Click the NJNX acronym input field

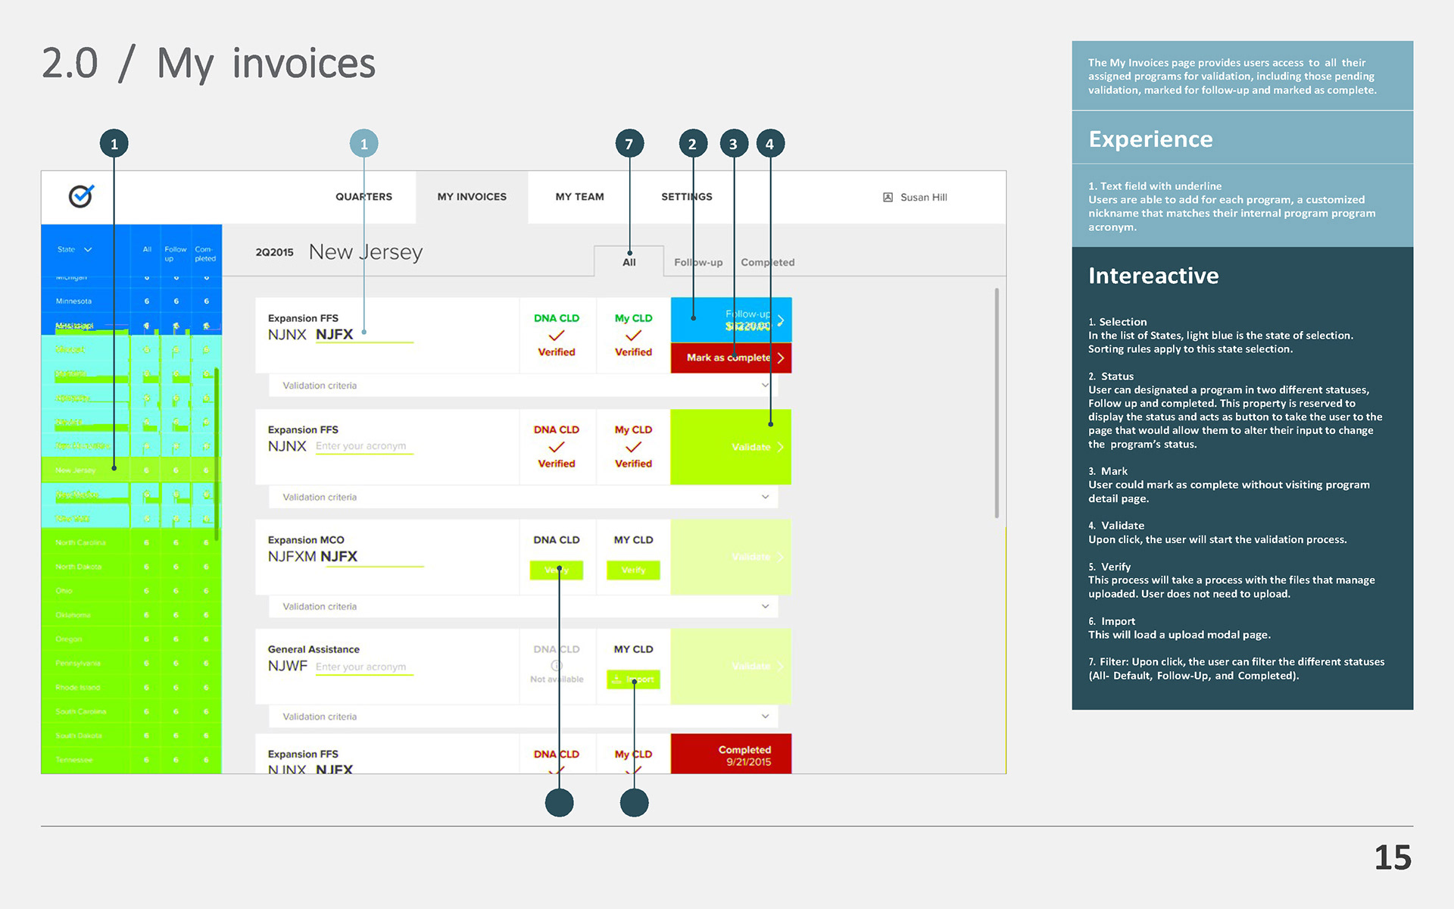363,446
